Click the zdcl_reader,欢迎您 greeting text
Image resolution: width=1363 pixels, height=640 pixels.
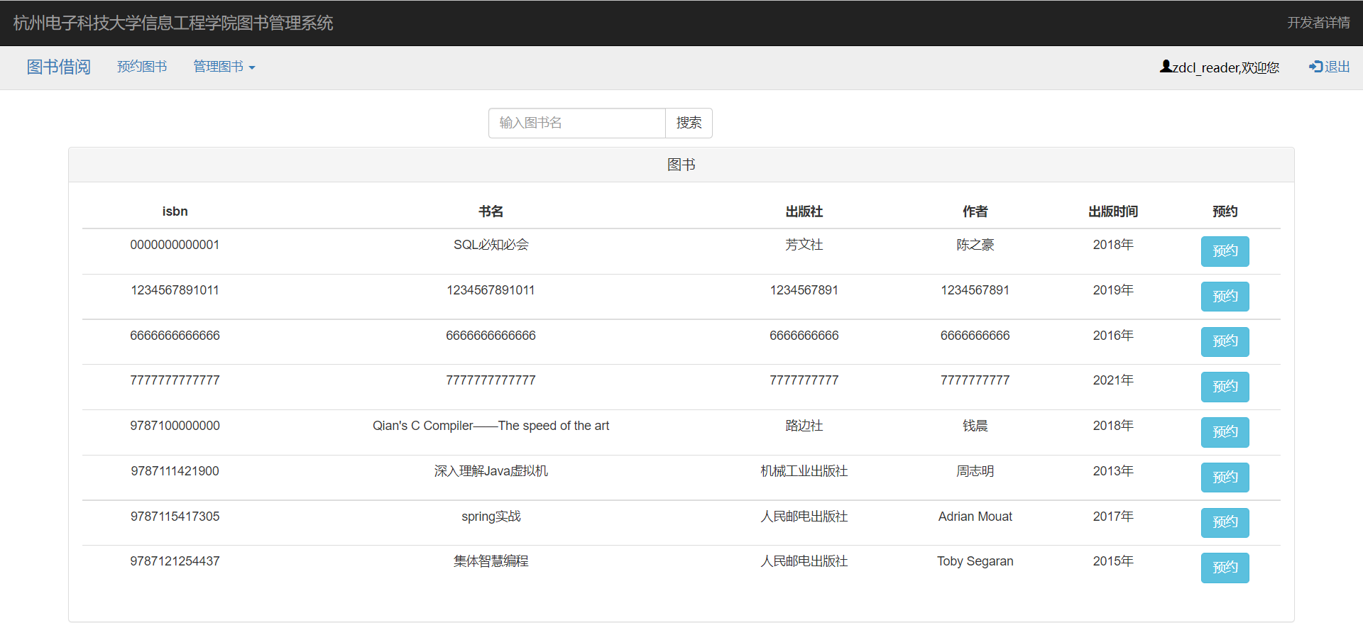coord(1226,67)
